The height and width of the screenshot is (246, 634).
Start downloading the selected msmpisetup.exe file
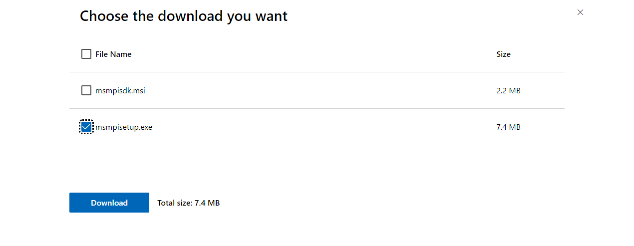109,203
